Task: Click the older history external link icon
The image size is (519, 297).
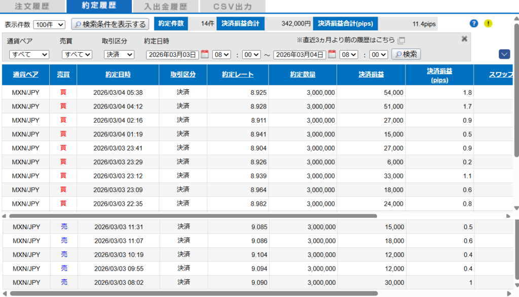Action: coord(401,40)
